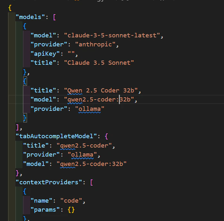Click the value "claude-3-5-sonnet-latest"
The height and width of the screenshot is (221, 224).
[112, 35]
